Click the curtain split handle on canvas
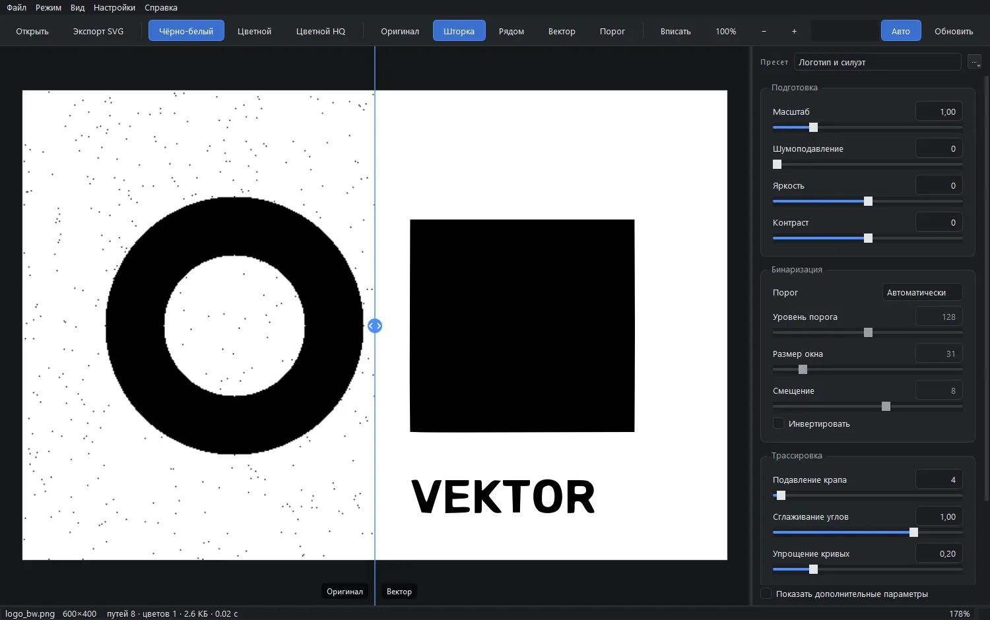 pyautogui.click(x=375, y=326)
